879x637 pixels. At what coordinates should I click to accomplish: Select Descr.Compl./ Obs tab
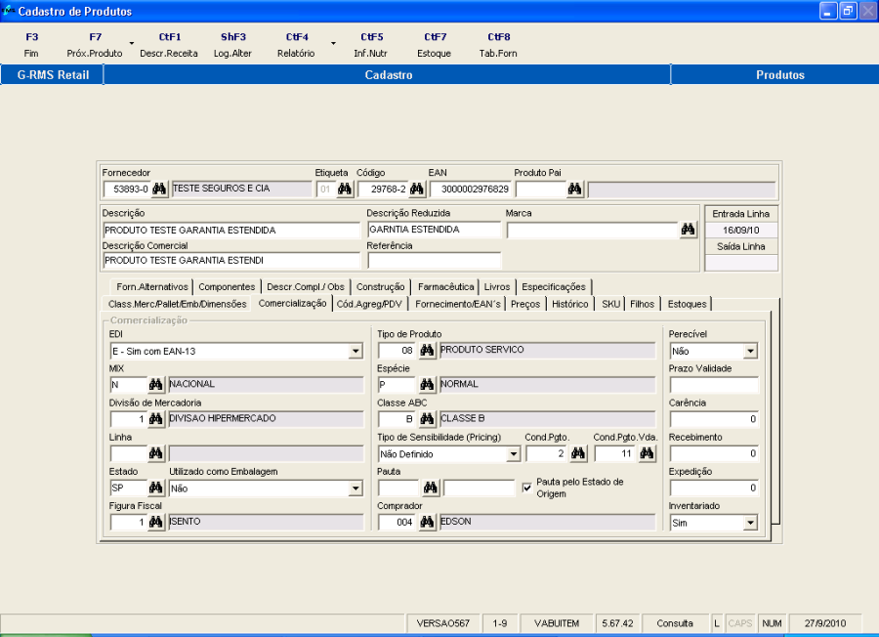(x=306, y=287)
